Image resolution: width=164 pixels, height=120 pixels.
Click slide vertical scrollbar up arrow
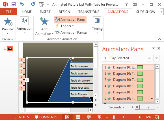click(96, 44)
